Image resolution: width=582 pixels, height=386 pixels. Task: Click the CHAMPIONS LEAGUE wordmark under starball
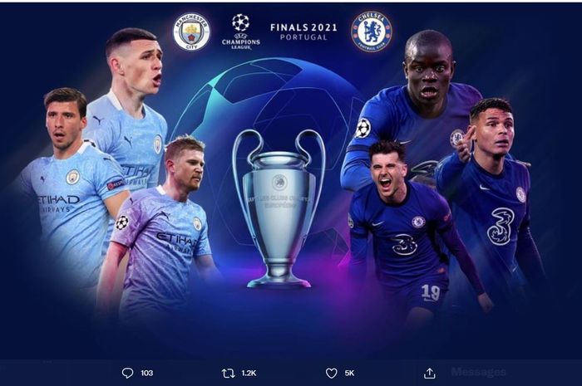pyautogui.click(x=241, y=44)
